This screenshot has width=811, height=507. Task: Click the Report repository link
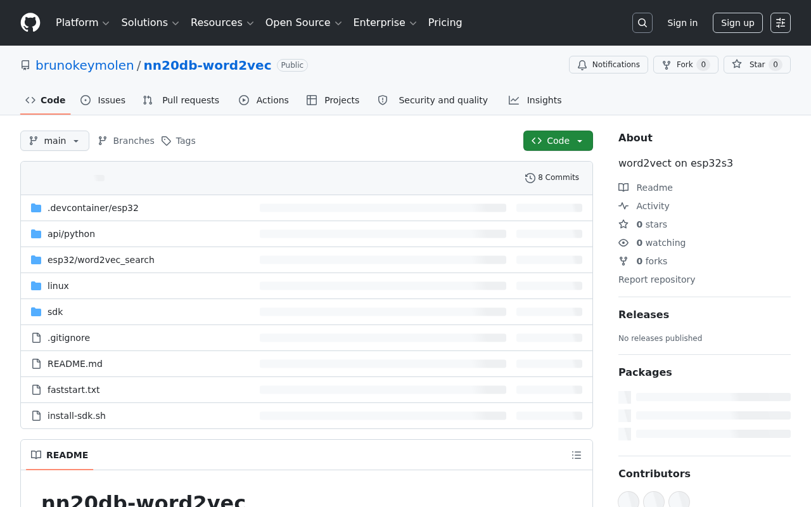656,279
